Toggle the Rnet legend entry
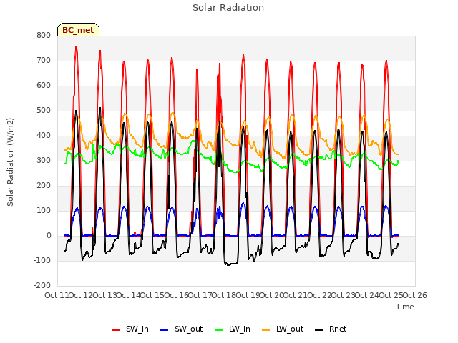 coord(331,329)
